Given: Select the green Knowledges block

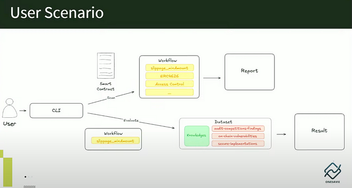Looking at the screenshot, I should pos(197,136).
